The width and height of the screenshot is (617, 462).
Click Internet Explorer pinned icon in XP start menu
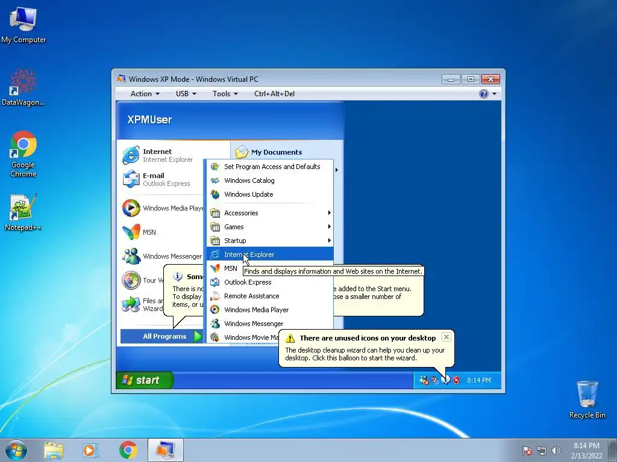point(131,155)
